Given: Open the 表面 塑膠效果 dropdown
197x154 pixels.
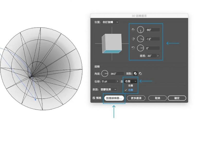Looking at the screenshot, I should tap(108, 89).
